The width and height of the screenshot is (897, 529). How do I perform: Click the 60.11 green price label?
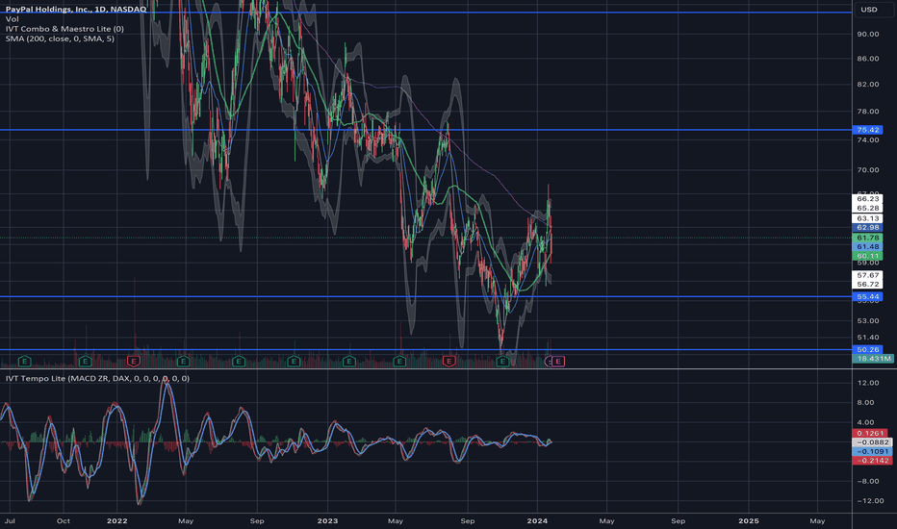pyautogui.click(x=867, y=256)
